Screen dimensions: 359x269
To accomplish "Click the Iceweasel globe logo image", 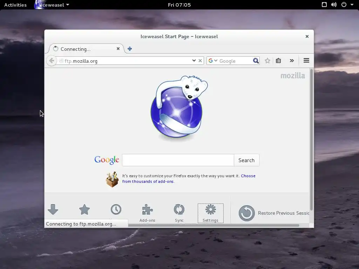I will pyautogui.click(x=179, y=108).
